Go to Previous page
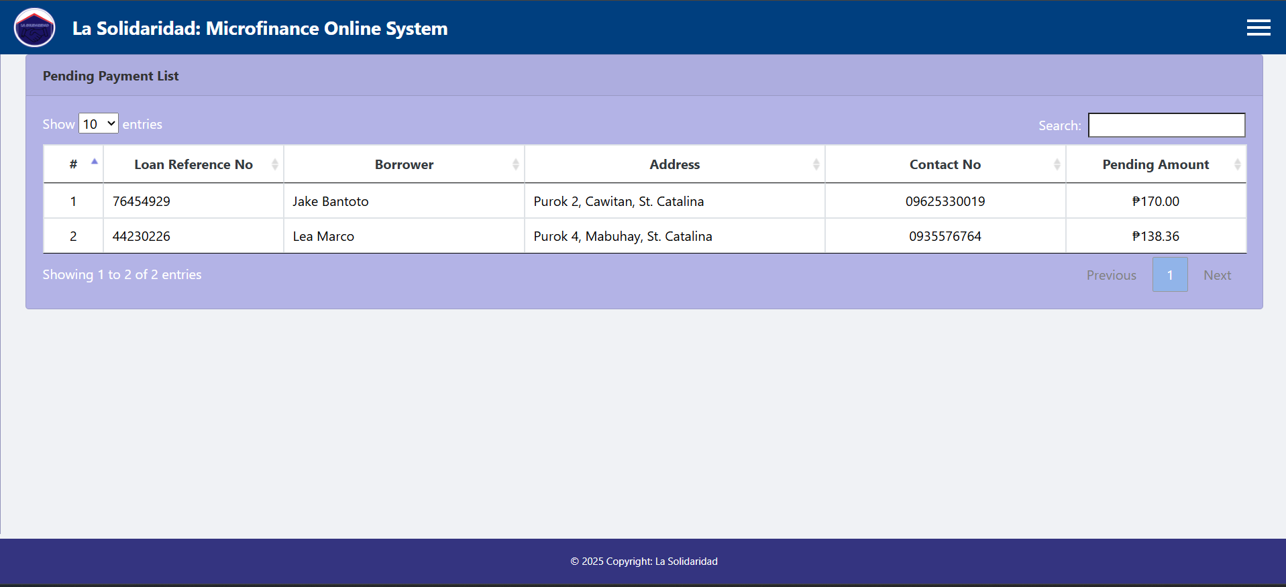 coord(1112,275)
